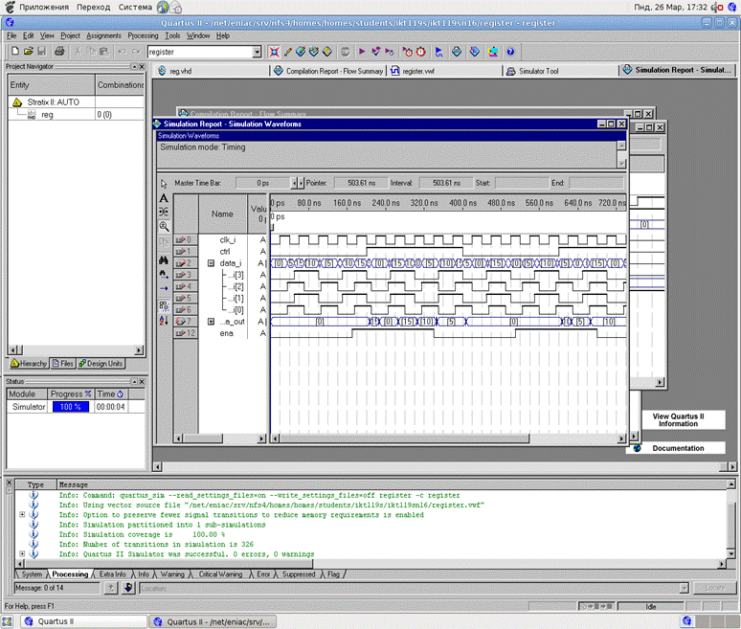Open the Assignments menu
The height and width of the screenshot is (629, 741).
click(x=103, y=36)
